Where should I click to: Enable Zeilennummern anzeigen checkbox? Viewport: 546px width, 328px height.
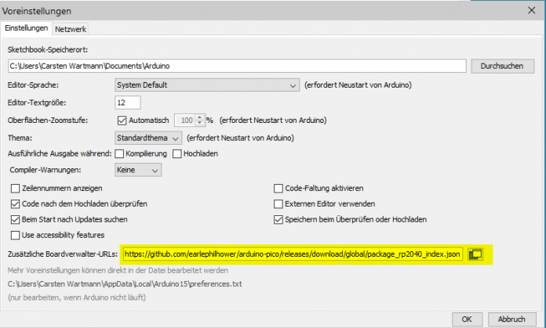[16, 188]
